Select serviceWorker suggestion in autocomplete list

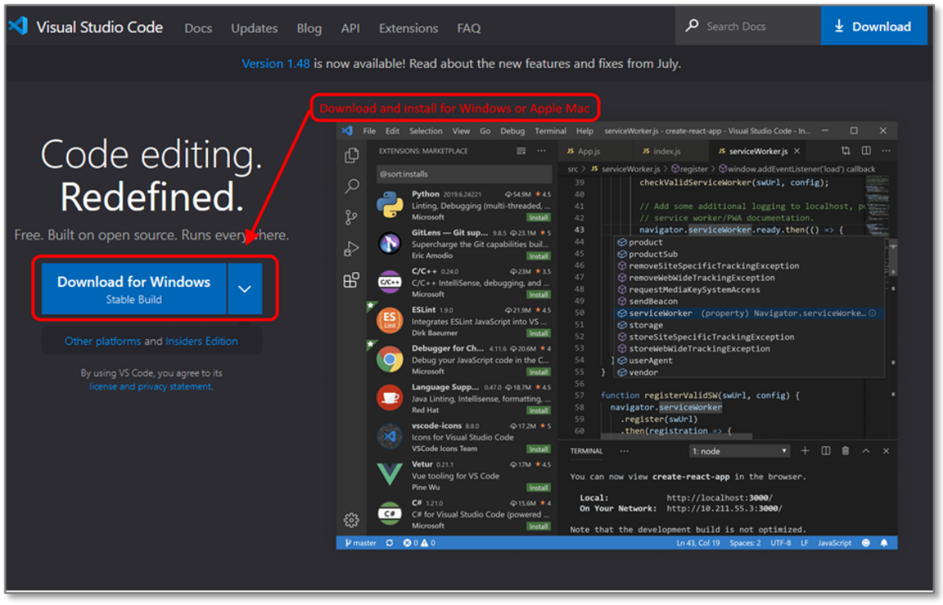749,313
